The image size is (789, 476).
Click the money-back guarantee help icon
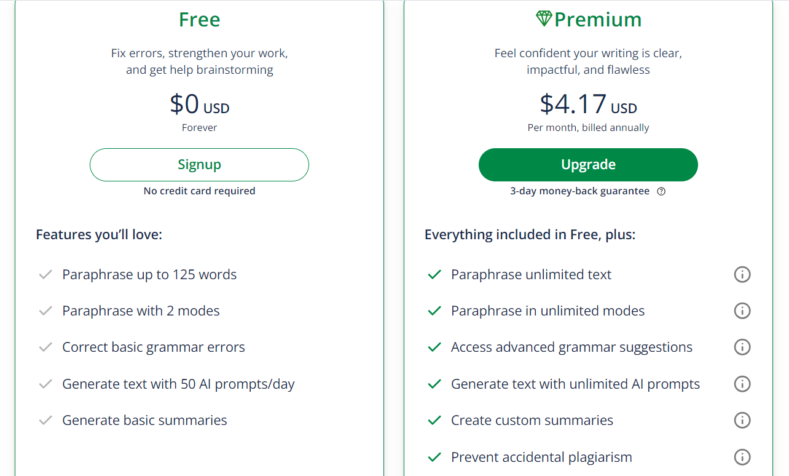pos(661,191)
